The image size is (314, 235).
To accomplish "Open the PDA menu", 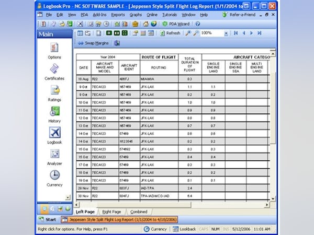I will click(x=84, y=15).
